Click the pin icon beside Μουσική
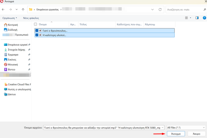This screenshot has height=138, width=207. click(29, 64)
